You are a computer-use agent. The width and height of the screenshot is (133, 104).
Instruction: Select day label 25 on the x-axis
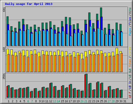pos(101,101)
